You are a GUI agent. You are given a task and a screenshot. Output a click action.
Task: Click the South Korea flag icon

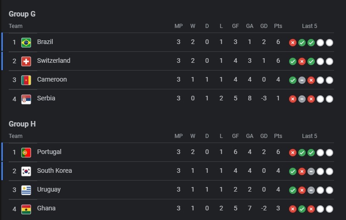pyautogui.click(x=26, y=171)
